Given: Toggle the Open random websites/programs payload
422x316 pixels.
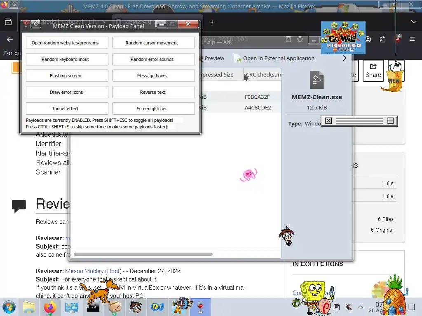Looking at the screenshot, I should [67, 43].
